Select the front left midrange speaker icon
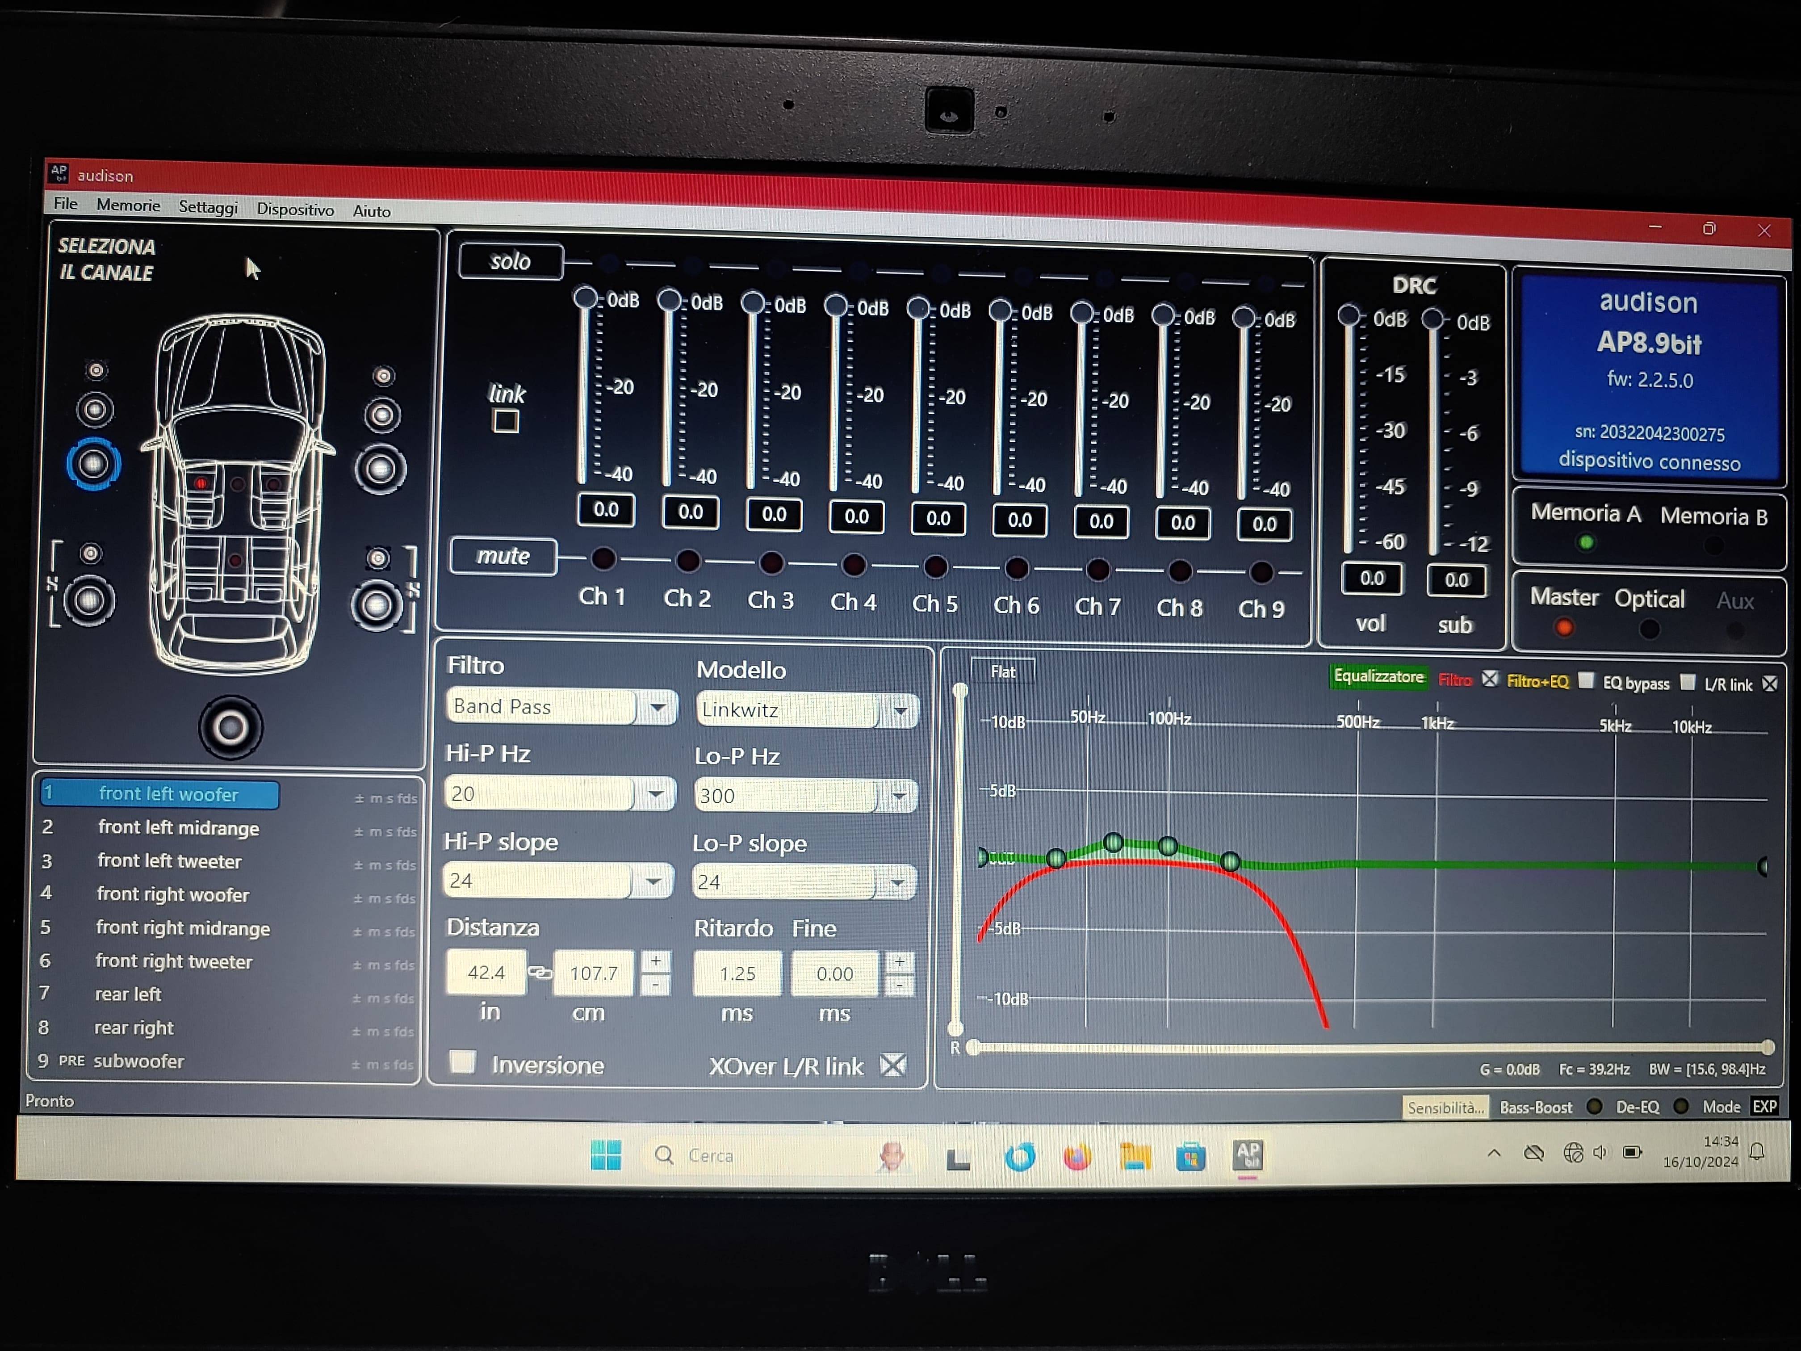The width and height of the screenshot is (1801, 1351). pyautogui.click(x=94, y=410)
